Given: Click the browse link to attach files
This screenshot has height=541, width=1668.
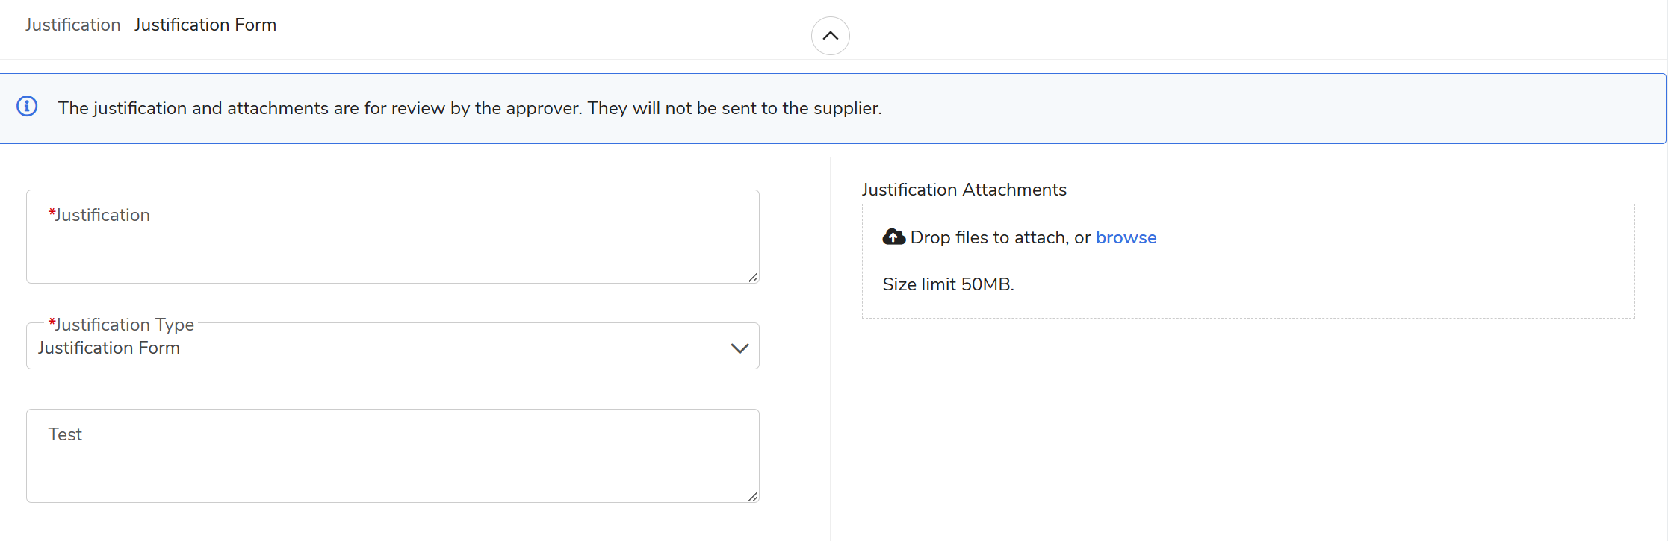Looking at the screenshot, I should coord(1126,237).
